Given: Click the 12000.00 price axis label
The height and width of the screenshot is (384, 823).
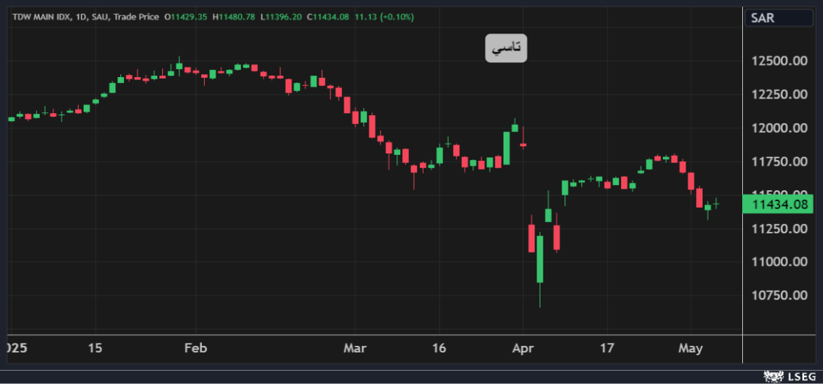Looking at the screenshot, I should coord(780,128).
